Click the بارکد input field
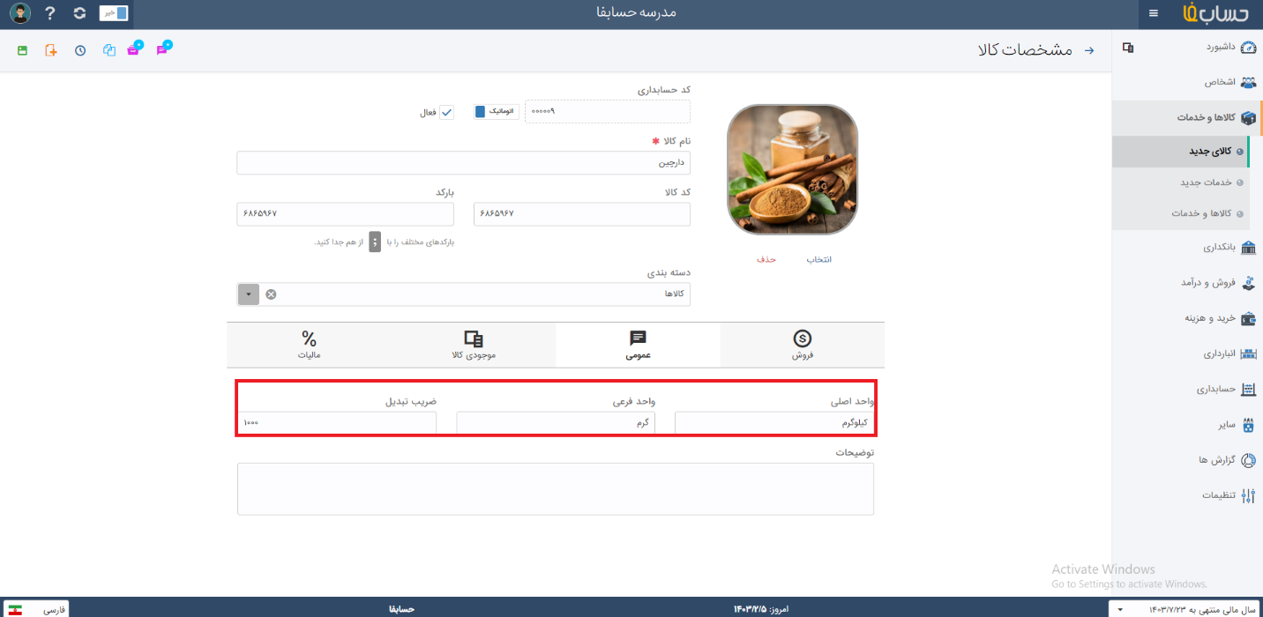This screenshot has height=617, width=1263. click(345, 214)
